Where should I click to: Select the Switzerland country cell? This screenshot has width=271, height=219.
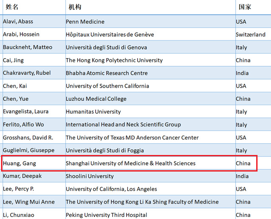pyautogui.click(x=251, y=34)
